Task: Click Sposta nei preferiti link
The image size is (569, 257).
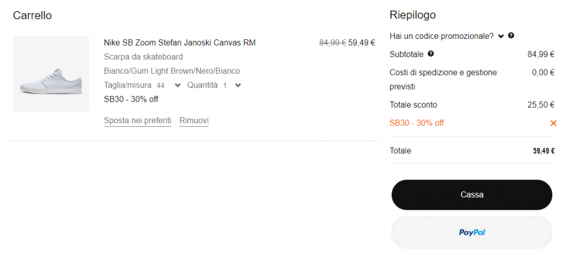Action: [x=137, y=120]
